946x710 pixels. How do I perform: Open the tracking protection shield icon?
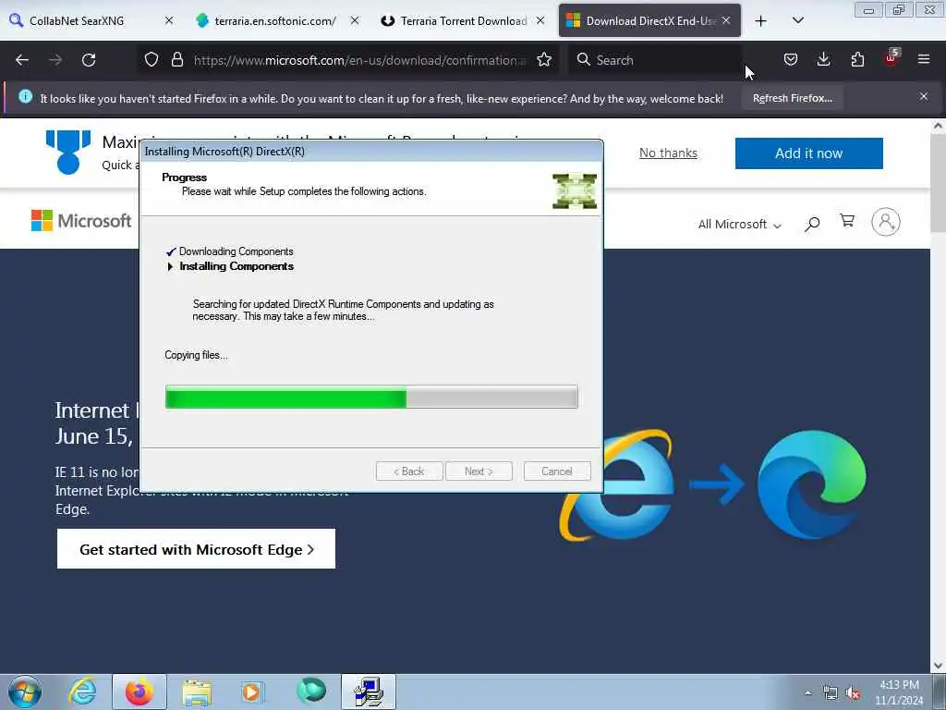point(152,59)
